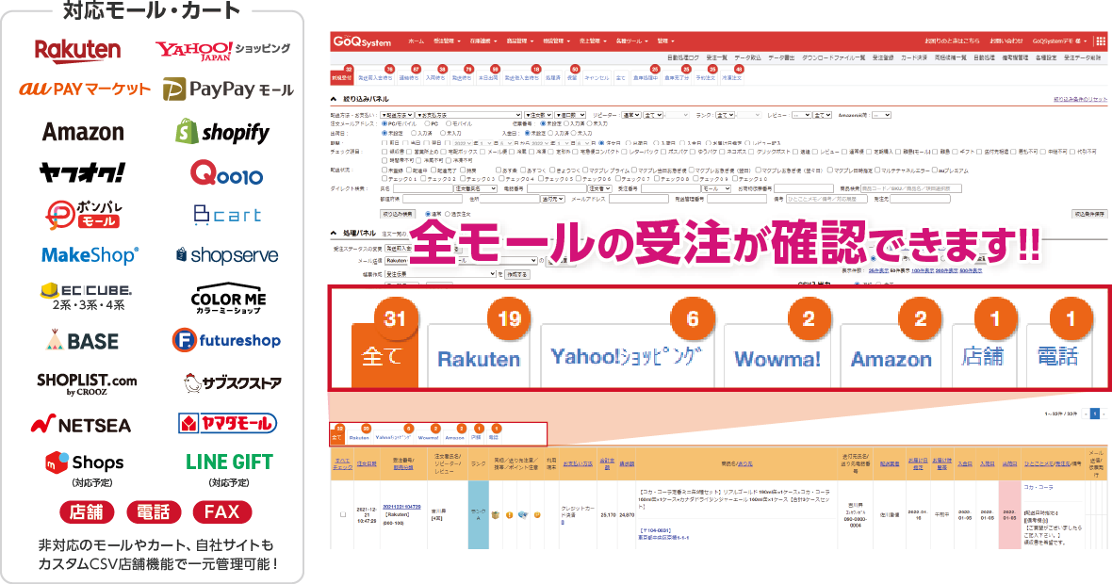Click the ヤフオク! logo
Image resolution: width=1112 pixels, height=584 pixels.
[x=82, y=172]
